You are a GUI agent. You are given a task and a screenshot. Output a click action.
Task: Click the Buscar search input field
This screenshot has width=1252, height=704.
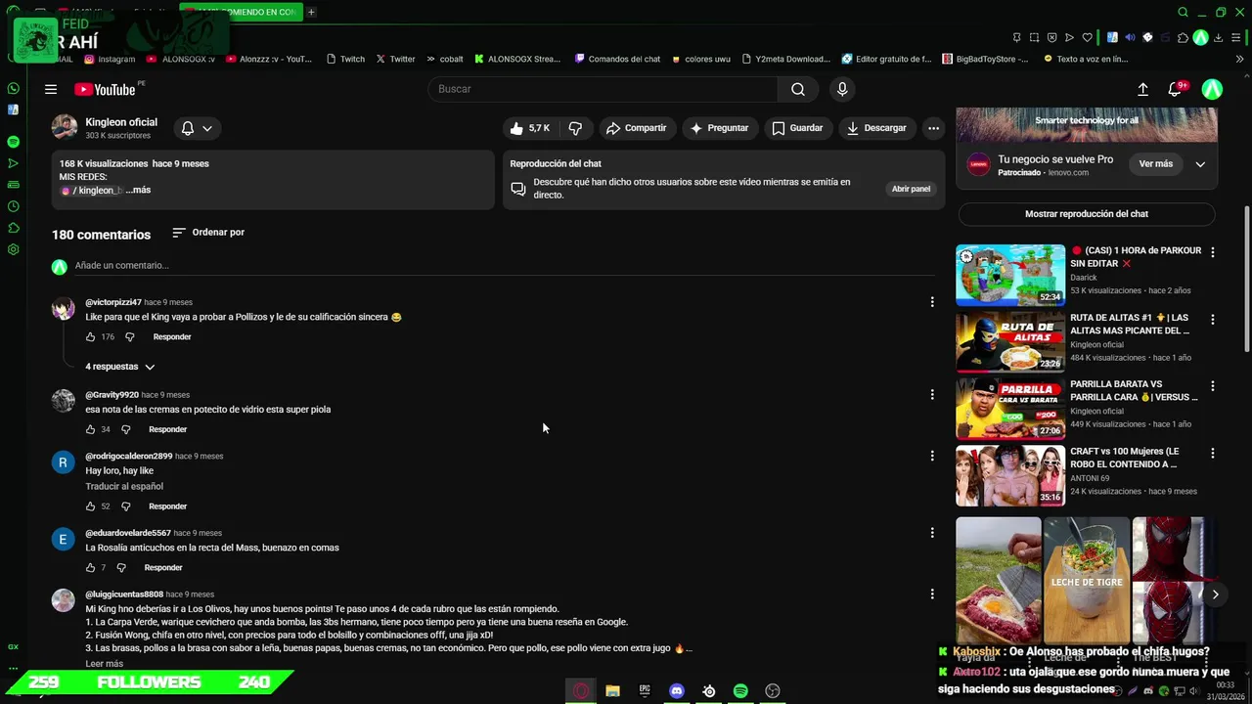tap(603, 89)
